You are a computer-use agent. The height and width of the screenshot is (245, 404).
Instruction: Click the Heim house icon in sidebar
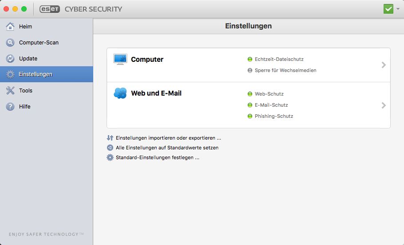pos(10,26)
